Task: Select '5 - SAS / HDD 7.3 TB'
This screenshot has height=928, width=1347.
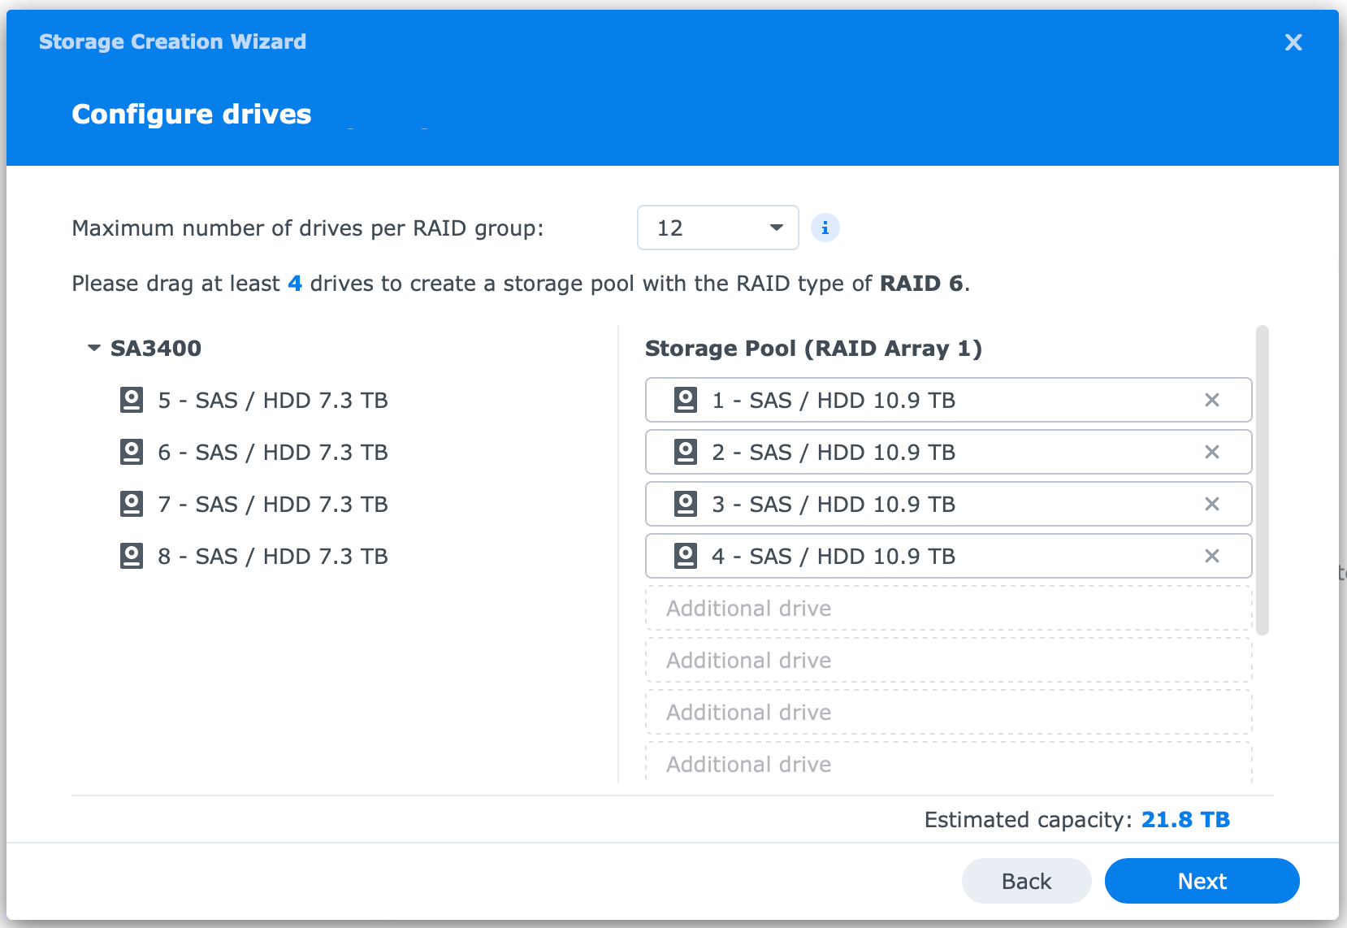Action: click(273, 400)
